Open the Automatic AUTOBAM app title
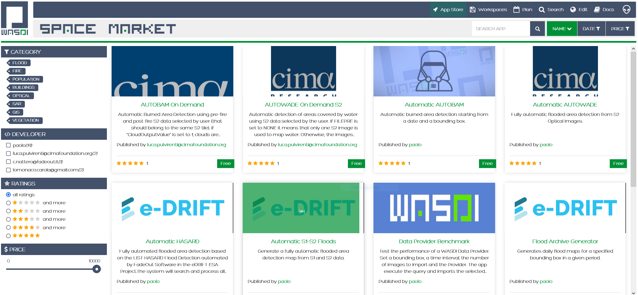Image resolution: width=638 pixels, height=295 pixels. (x=434, y=104)
